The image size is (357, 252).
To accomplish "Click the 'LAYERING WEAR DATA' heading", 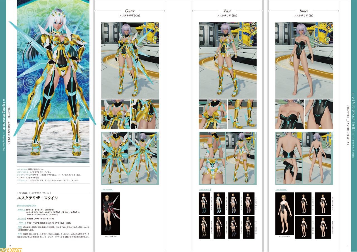I will 26,206.
